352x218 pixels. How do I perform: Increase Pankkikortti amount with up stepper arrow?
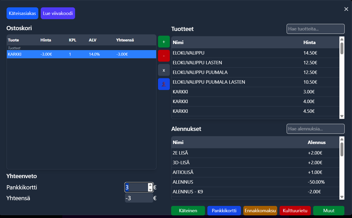tap(150, 185)
